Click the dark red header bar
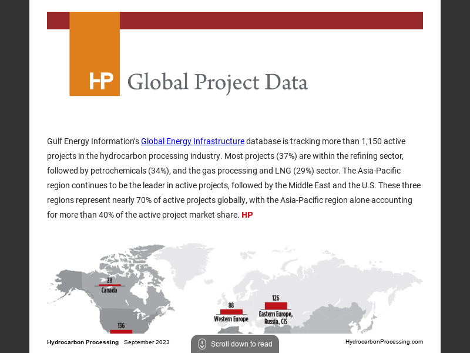The height and width of the screenshot is (353, 470). coord(270,20)
